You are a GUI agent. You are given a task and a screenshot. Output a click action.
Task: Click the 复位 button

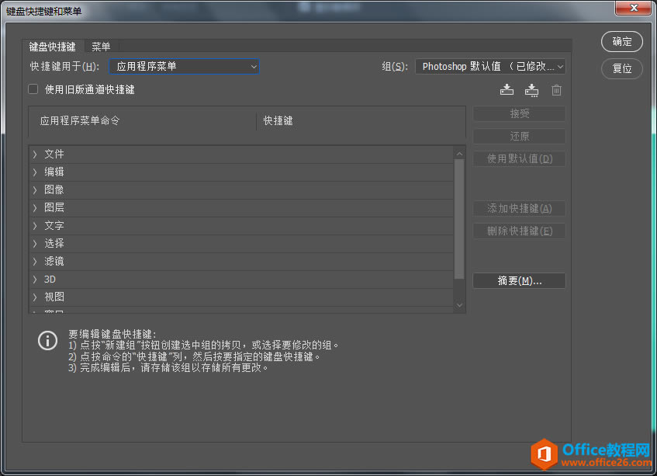pos(622,68)
